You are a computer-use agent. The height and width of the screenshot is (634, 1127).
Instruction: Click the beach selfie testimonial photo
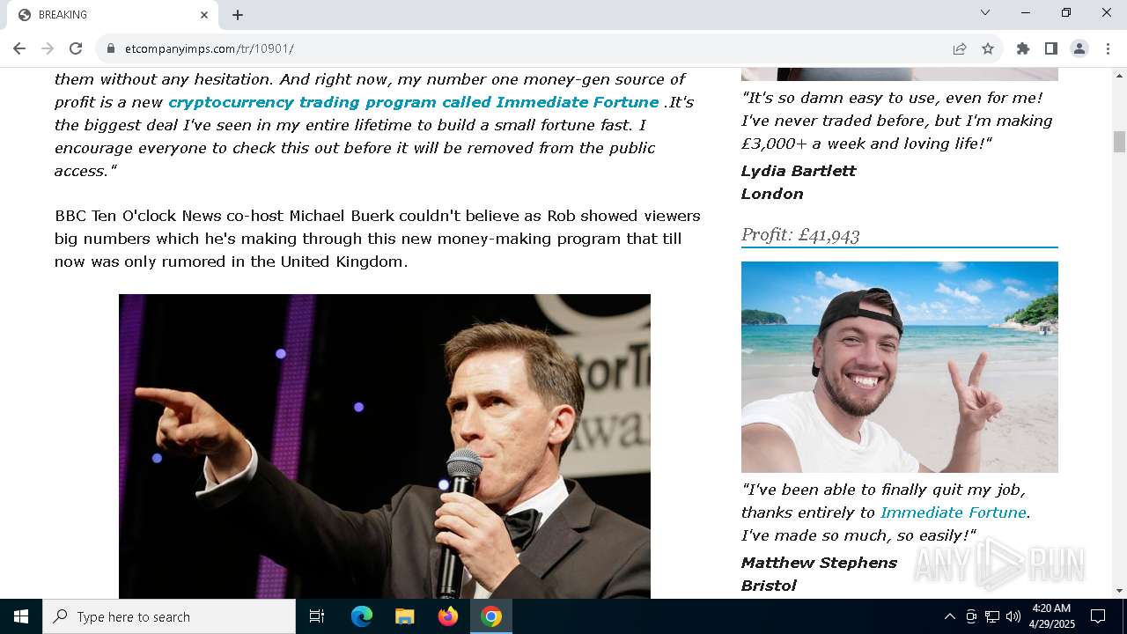[x=900, y=367]
